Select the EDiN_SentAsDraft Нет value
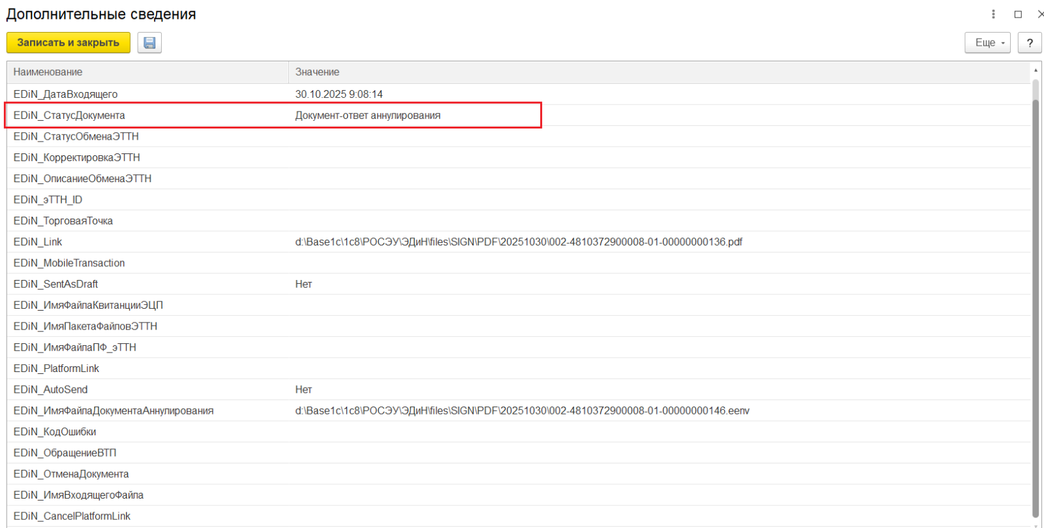 pyautogui.click(x=303, y=285)
